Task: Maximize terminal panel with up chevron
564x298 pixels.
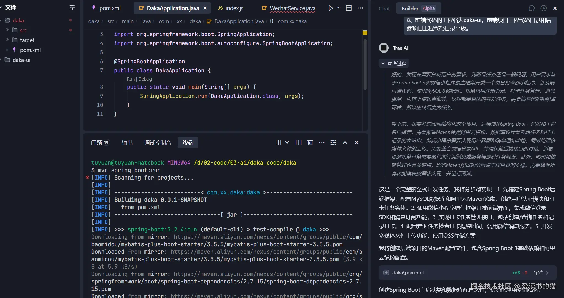Action: pyautogui.click(x=345, y=142)
